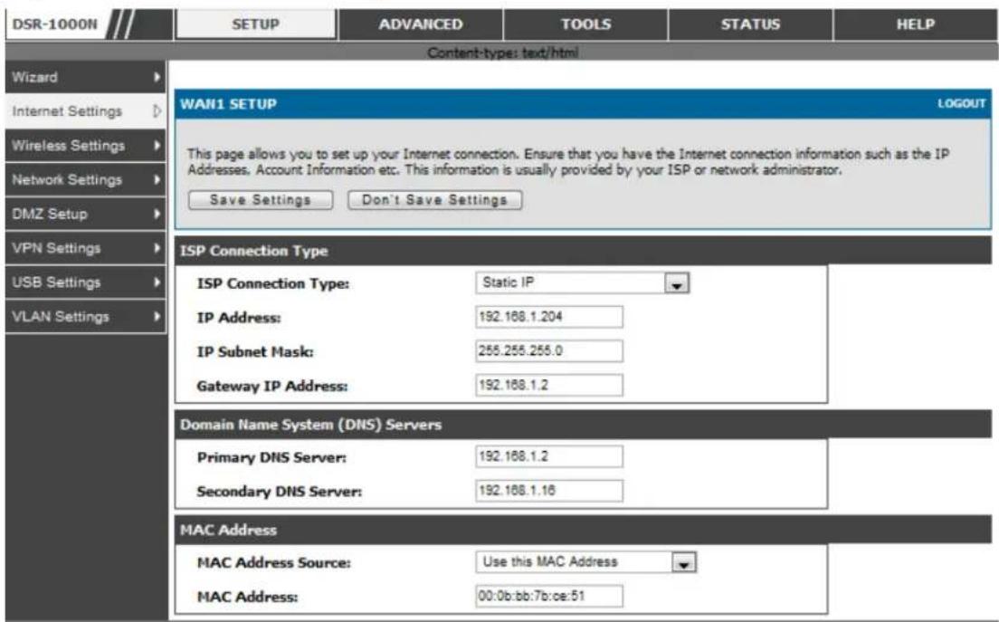Open MAC Address Source dropdown

586,562
